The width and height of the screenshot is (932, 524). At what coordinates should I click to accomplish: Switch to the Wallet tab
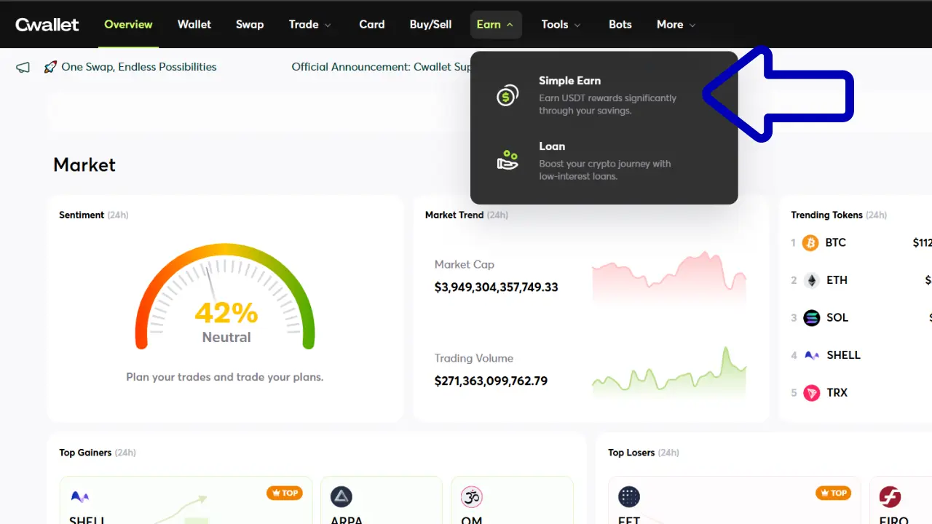click(x=194, y=25)
